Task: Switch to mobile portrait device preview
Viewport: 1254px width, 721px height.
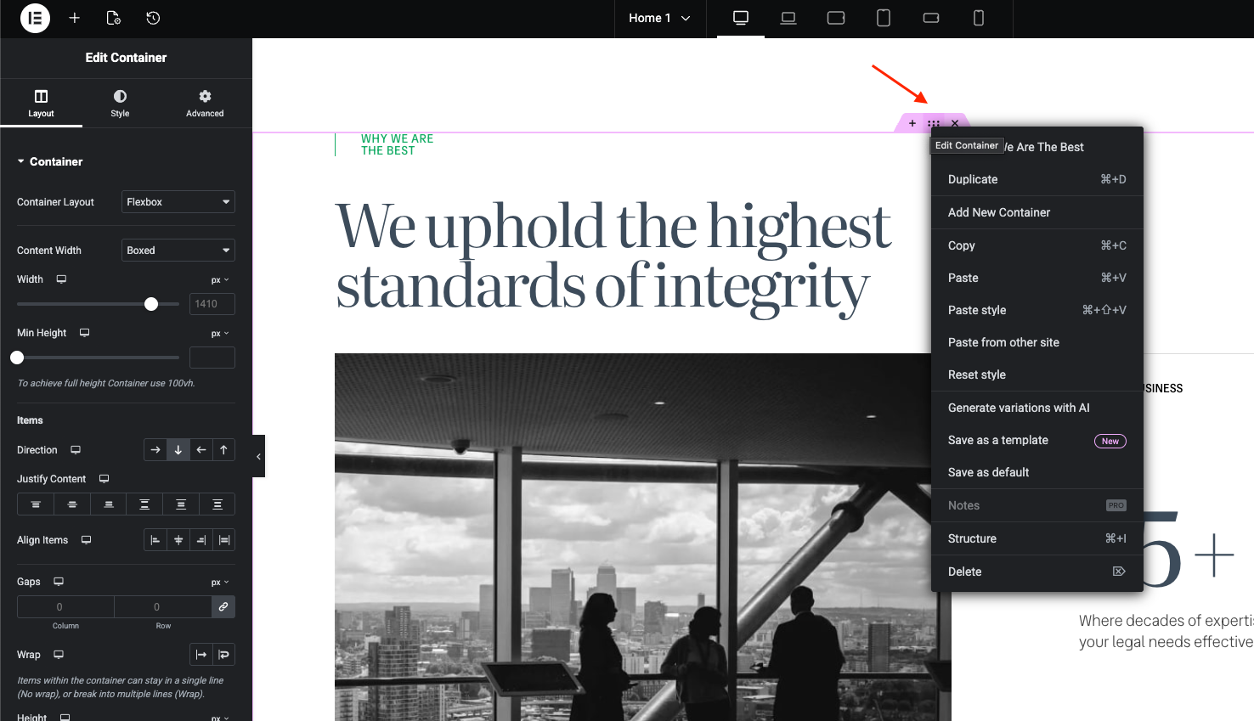Action: pyautogui.click(x=979, y=18)
